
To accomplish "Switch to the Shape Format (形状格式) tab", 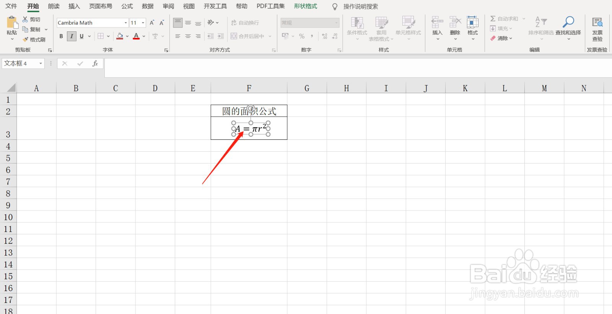I will 306,6.
